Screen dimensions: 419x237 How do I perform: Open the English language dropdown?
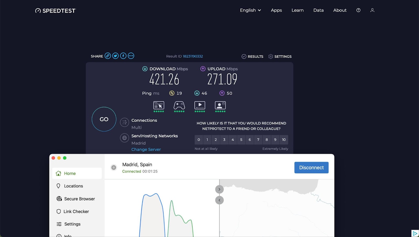(250, 10)
